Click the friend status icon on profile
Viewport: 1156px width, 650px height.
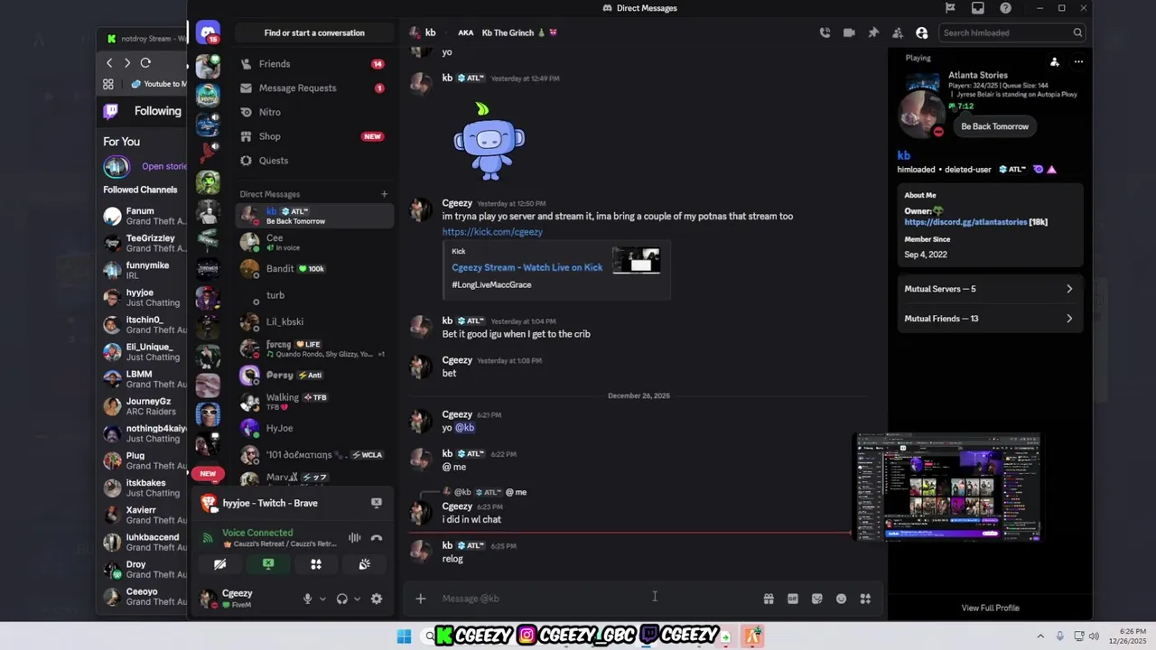[1054, 62]
